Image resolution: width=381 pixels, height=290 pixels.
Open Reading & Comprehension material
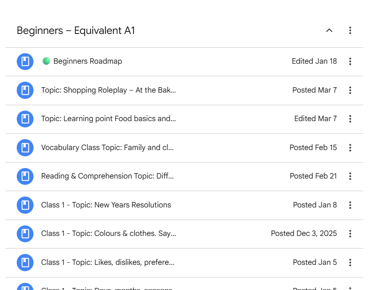[107, 176]
